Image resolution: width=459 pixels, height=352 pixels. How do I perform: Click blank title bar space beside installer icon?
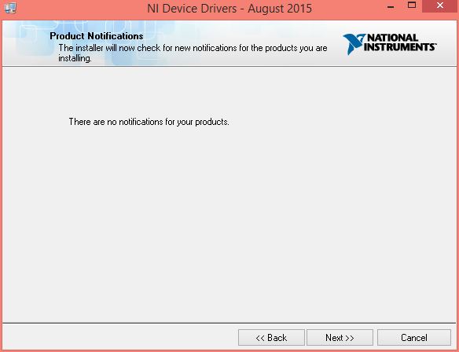pyautogui.click(x=80, y=8)
